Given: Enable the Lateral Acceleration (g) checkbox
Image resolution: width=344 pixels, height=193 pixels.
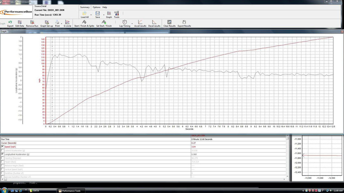Looking at the screenshot, I should coord(3,151).
